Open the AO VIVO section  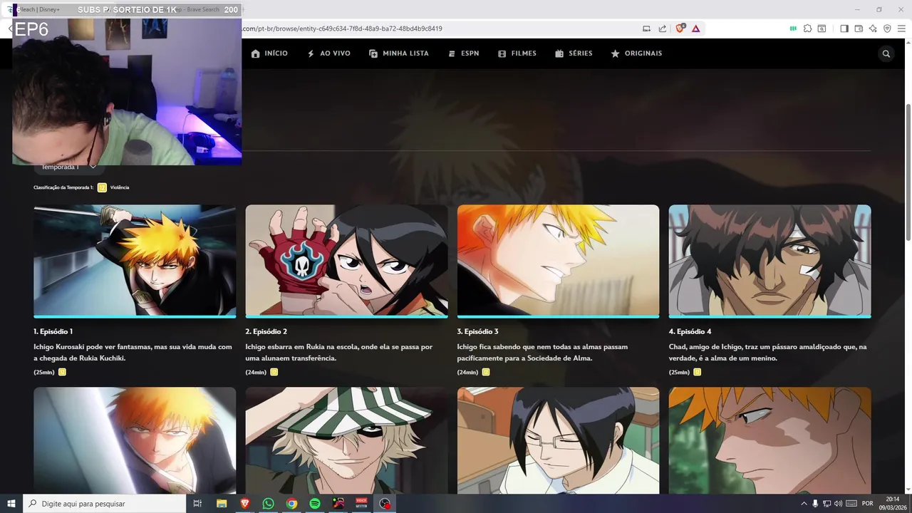pyautogui.click(x=328, y=53)
